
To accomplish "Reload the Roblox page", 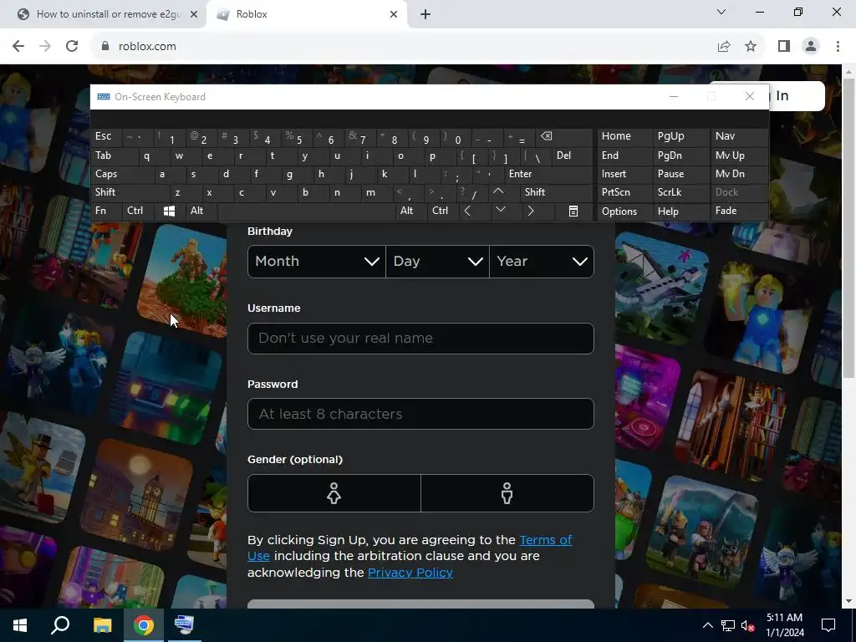I will pos(72,47).
